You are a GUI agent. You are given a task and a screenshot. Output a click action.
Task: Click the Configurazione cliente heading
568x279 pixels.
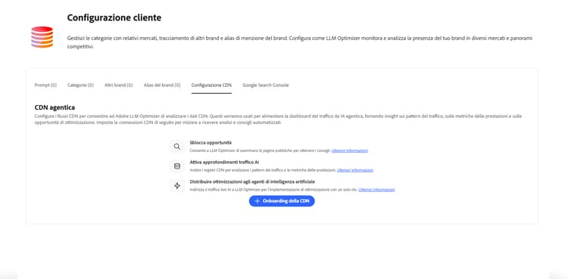pos(114,17)
